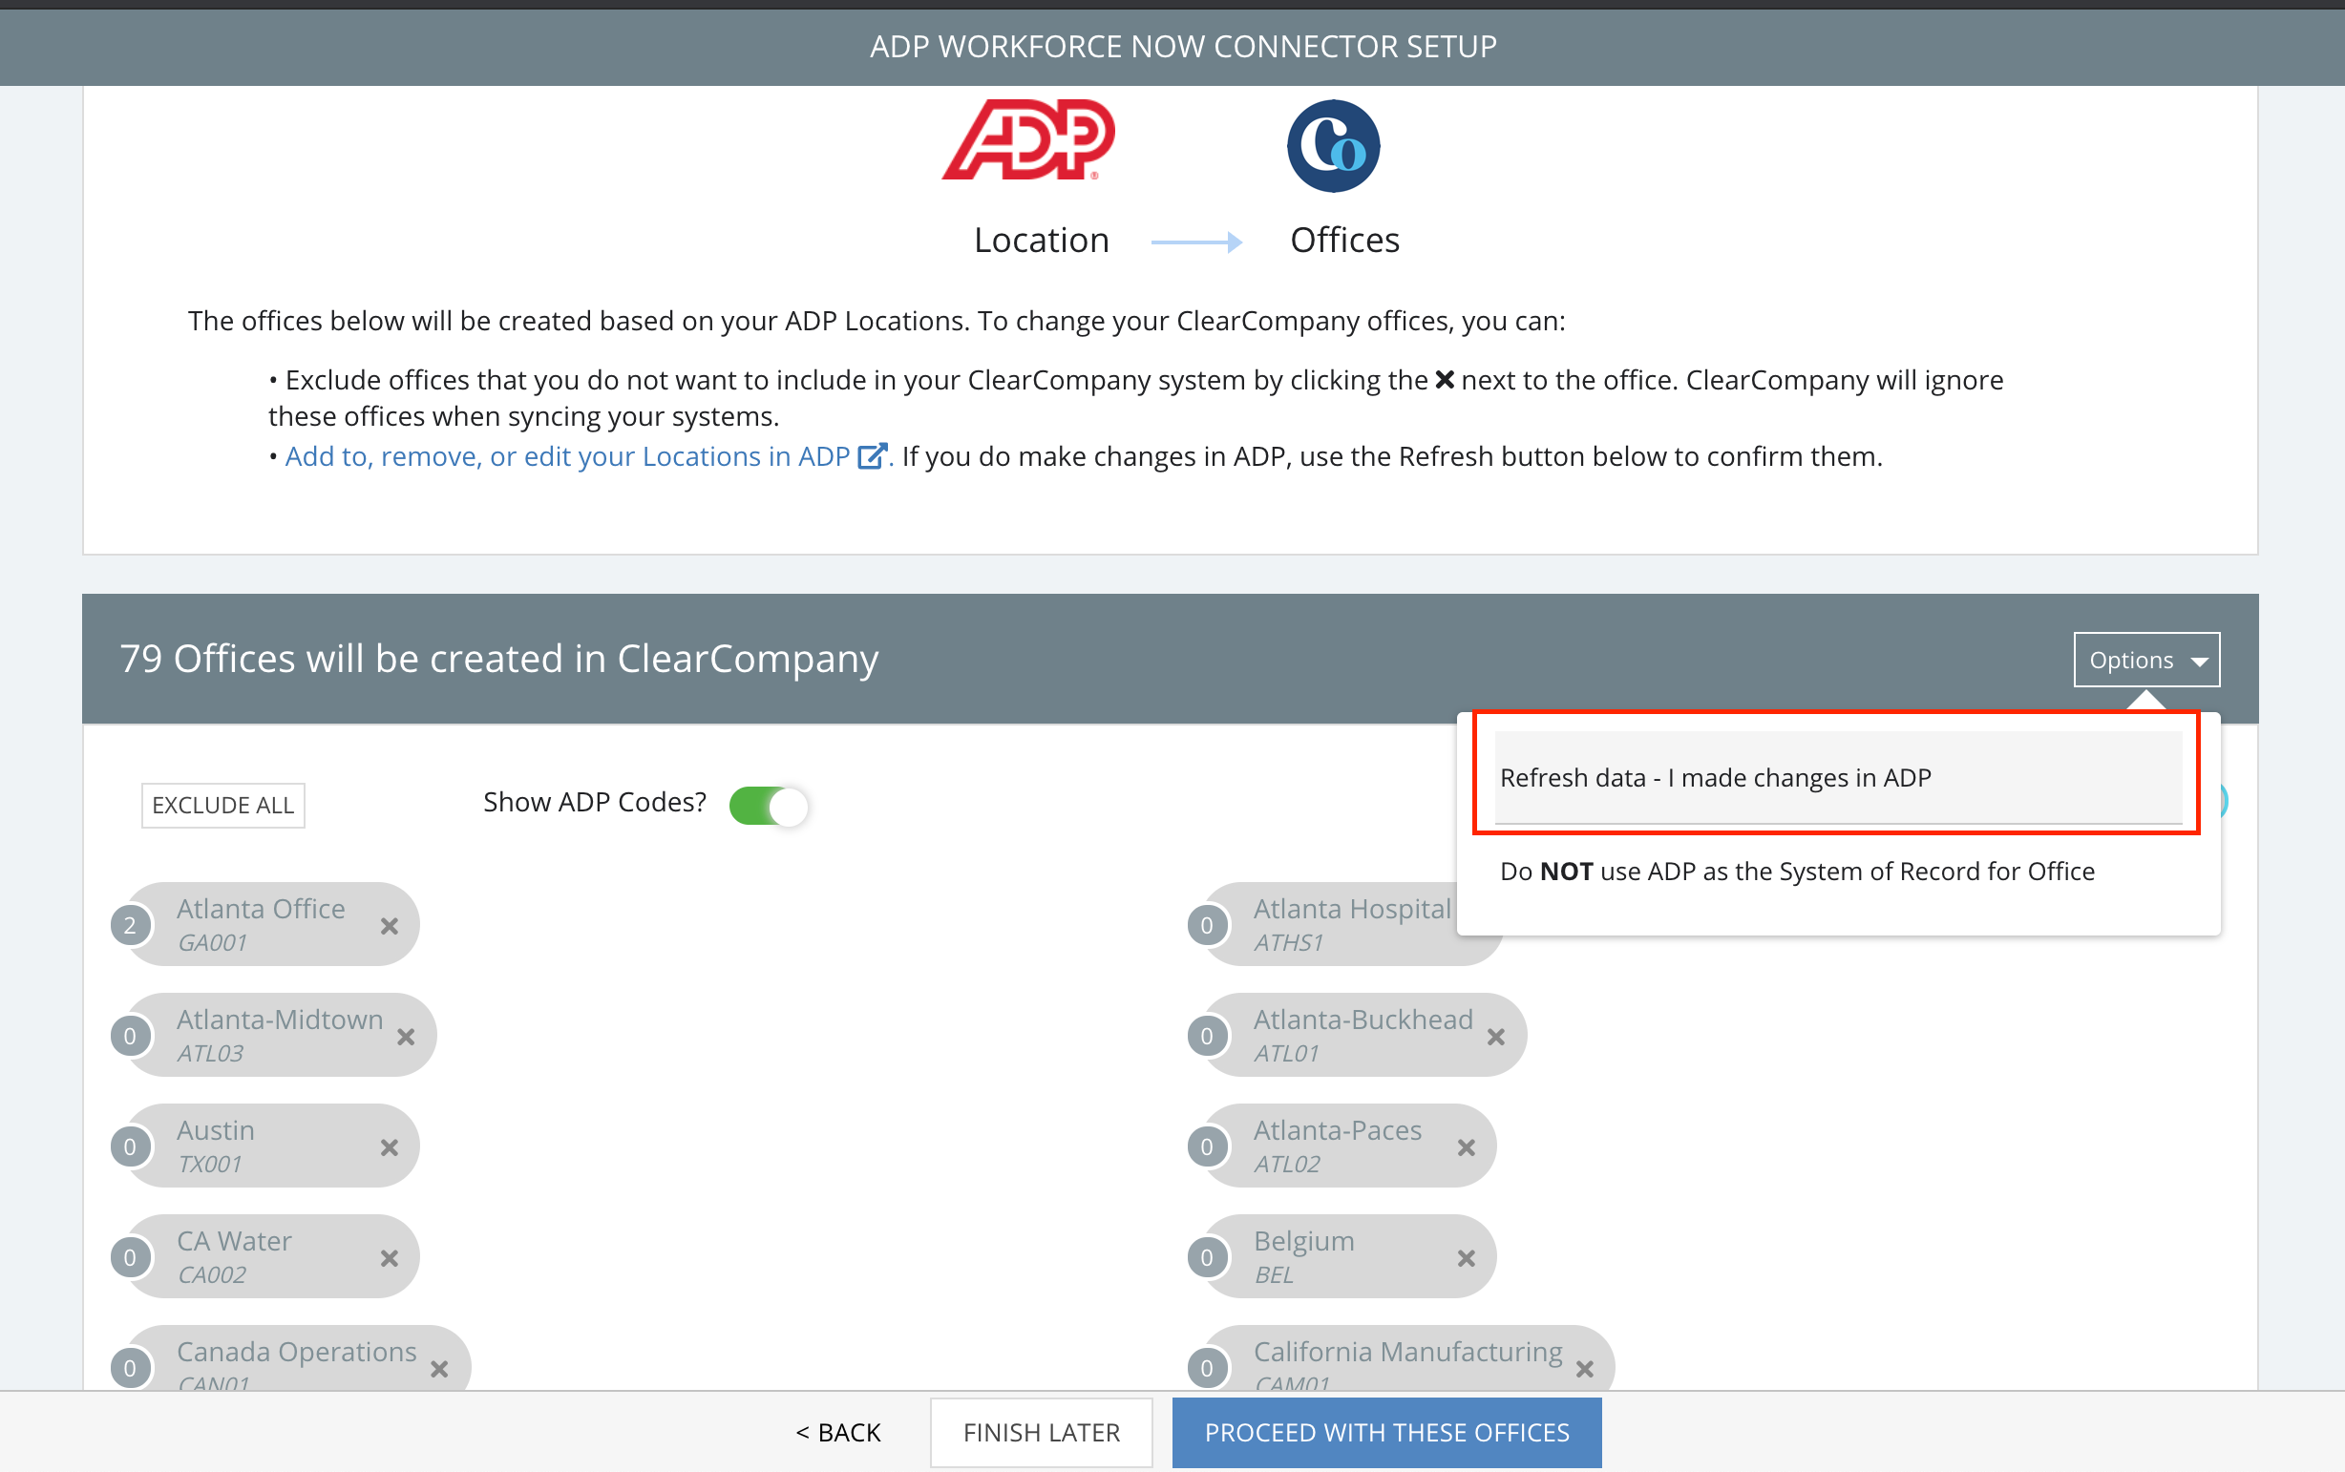The width and height of the screenshot is (2345, 1472).
Task: Toggle the Show ADP Codes switch
Action: coord(768,806)
